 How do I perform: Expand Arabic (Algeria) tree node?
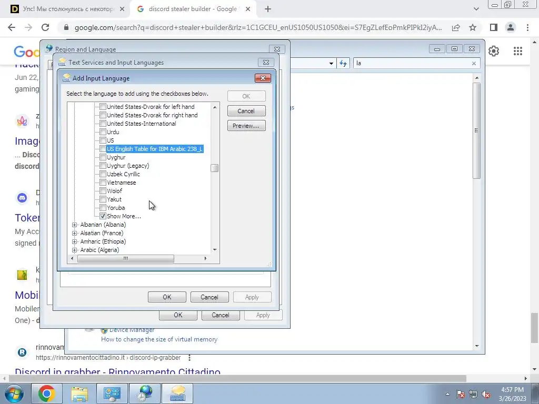tap(75, 250)
